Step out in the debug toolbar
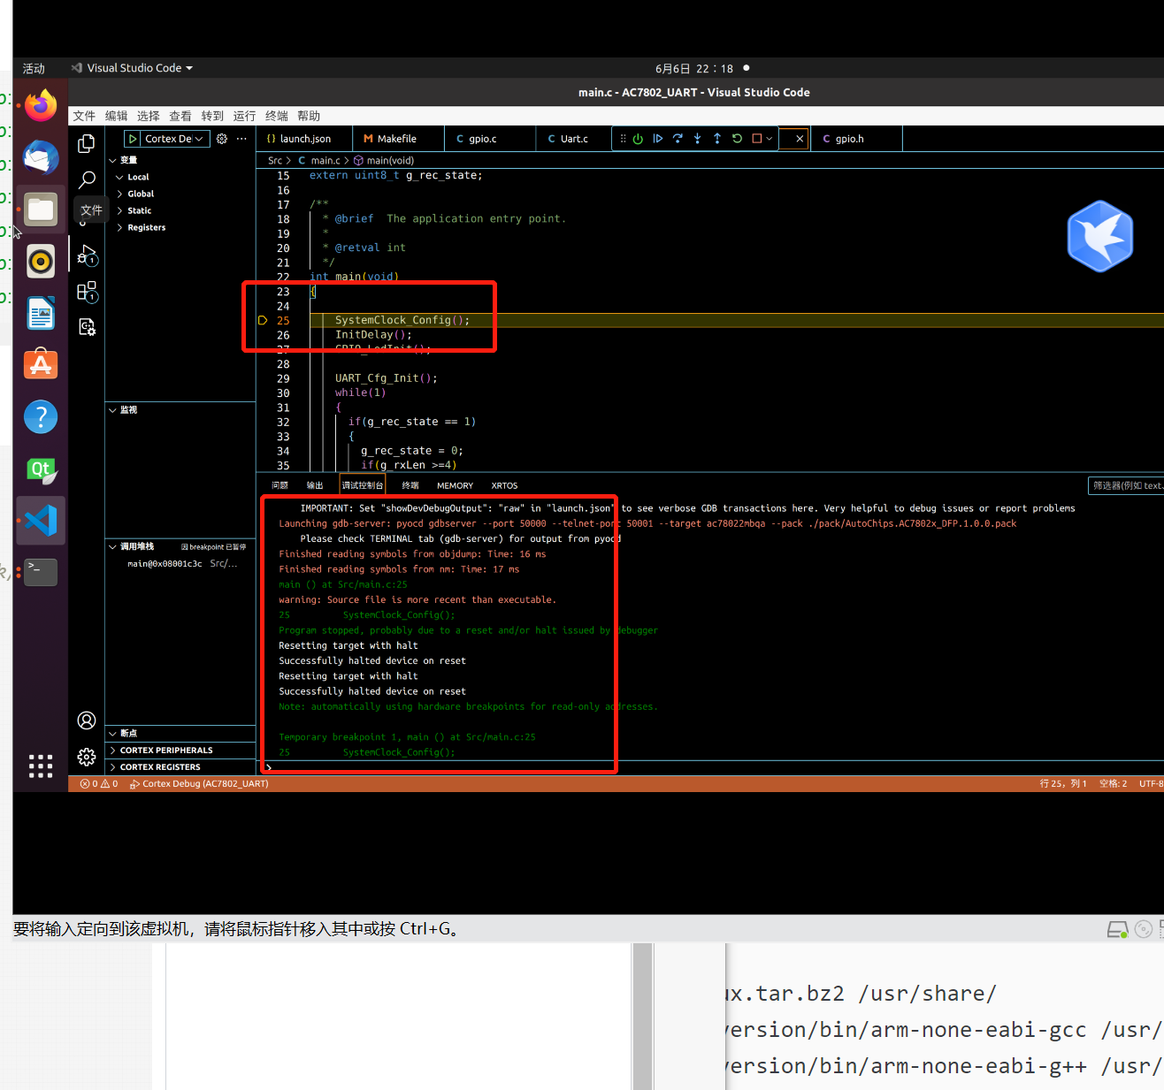This screenshot has width=1164, height=1090. (x=717, y=139)
